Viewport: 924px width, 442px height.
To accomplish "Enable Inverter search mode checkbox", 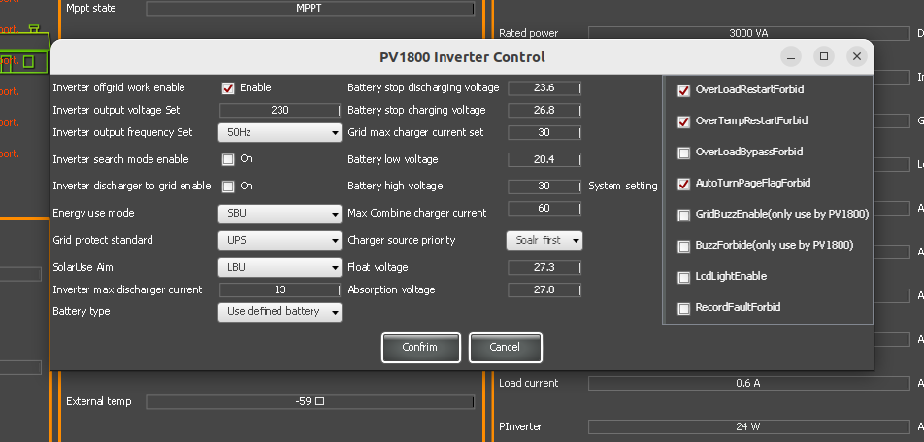I will click(228, 159).
